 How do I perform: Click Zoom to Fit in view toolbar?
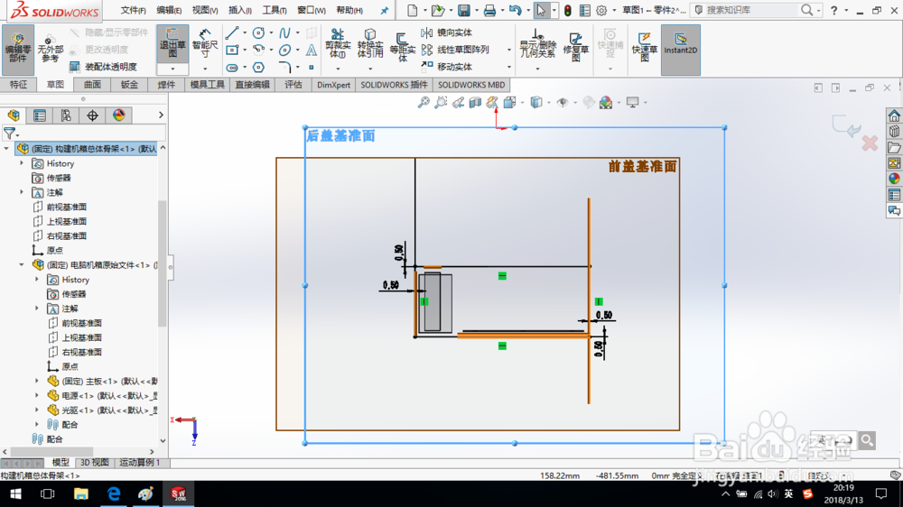coord(424,103)
